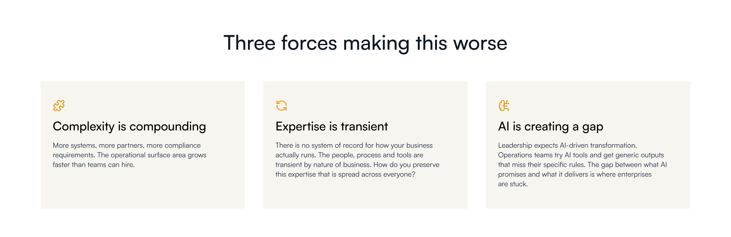Click the line starting "actually runs. The people"

tap(349, 155)
